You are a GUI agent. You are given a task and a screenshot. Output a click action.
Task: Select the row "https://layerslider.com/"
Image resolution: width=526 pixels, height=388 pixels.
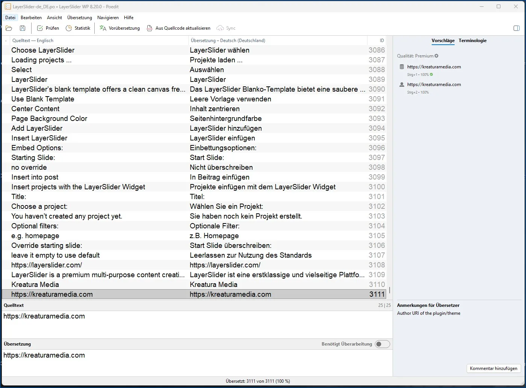195,265
